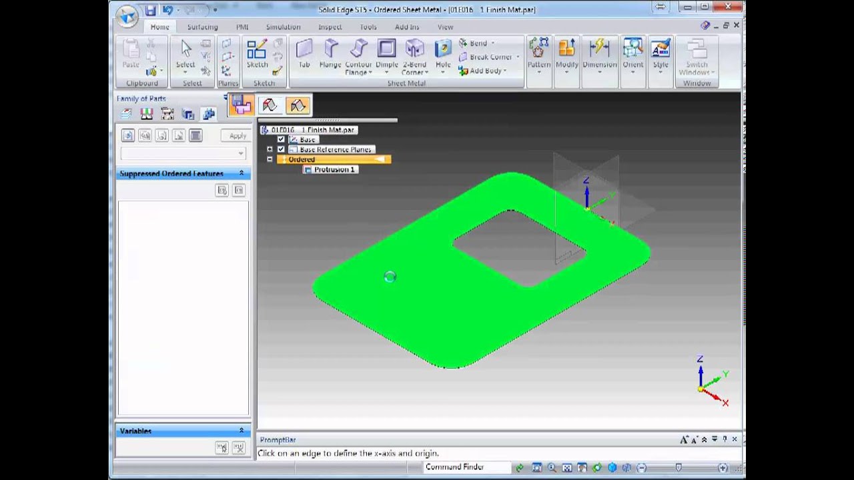
Task: Click the save flat pattern icon in command bar
Action: pyautogui.click(x=241, y=105)
